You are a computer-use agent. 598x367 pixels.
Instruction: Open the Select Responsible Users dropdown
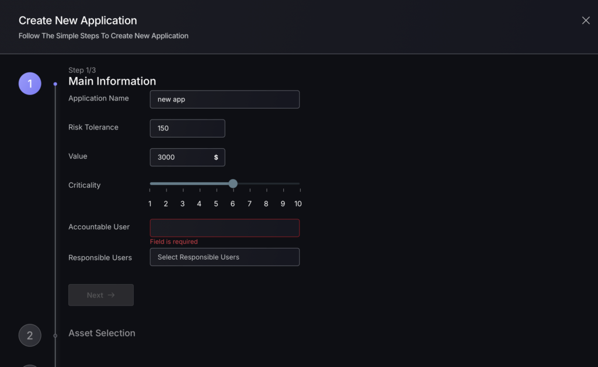point(225,257)
